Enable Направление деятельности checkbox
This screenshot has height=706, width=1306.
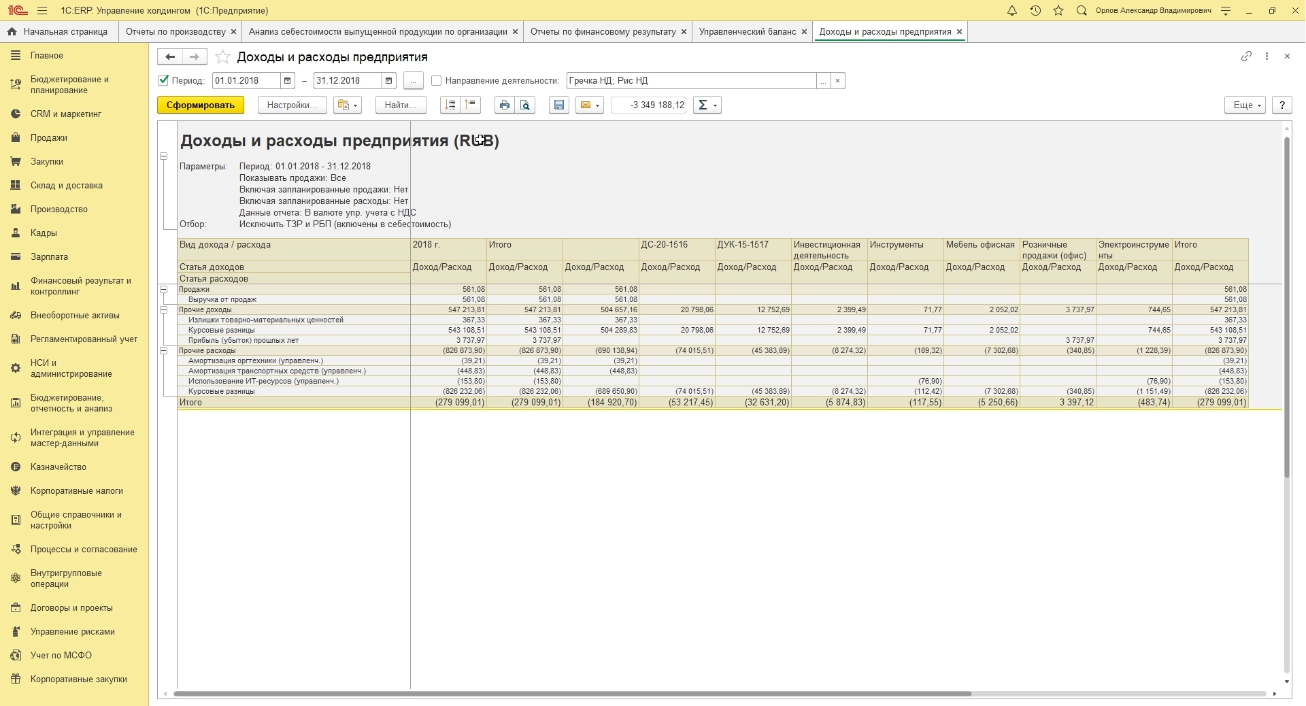437,81
